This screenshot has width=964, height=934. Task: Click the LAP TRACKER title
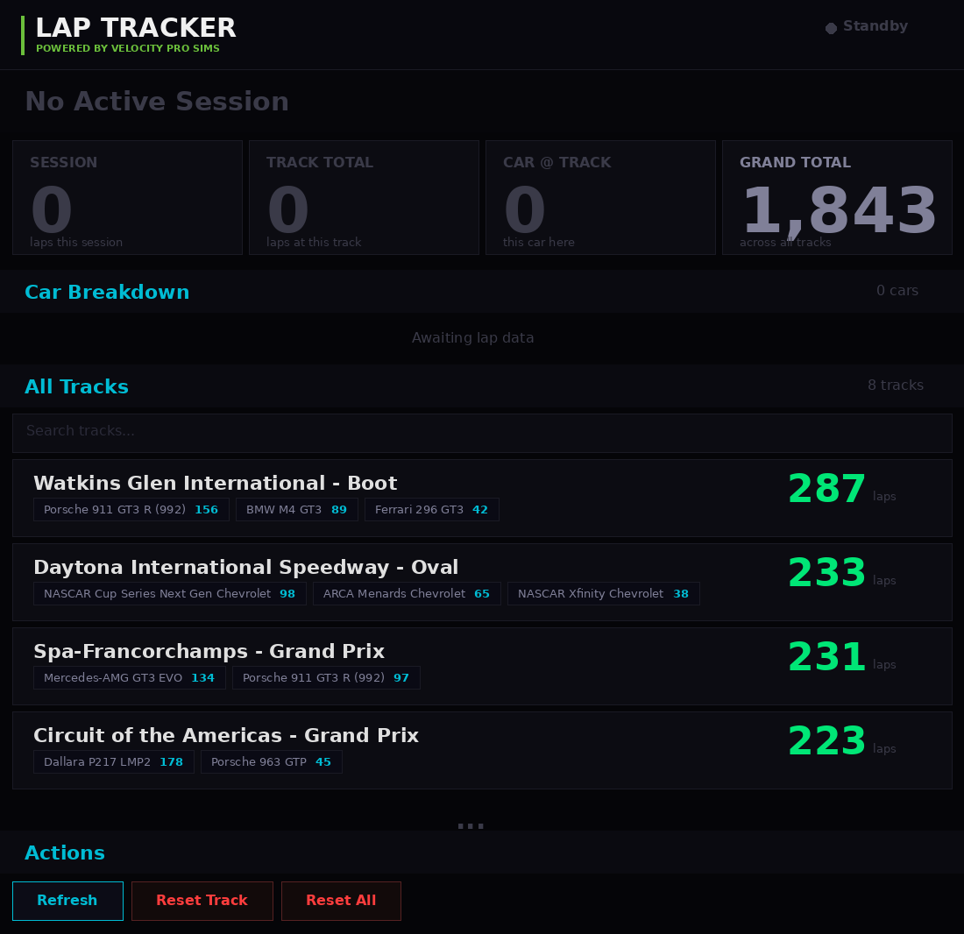[136, 28]
